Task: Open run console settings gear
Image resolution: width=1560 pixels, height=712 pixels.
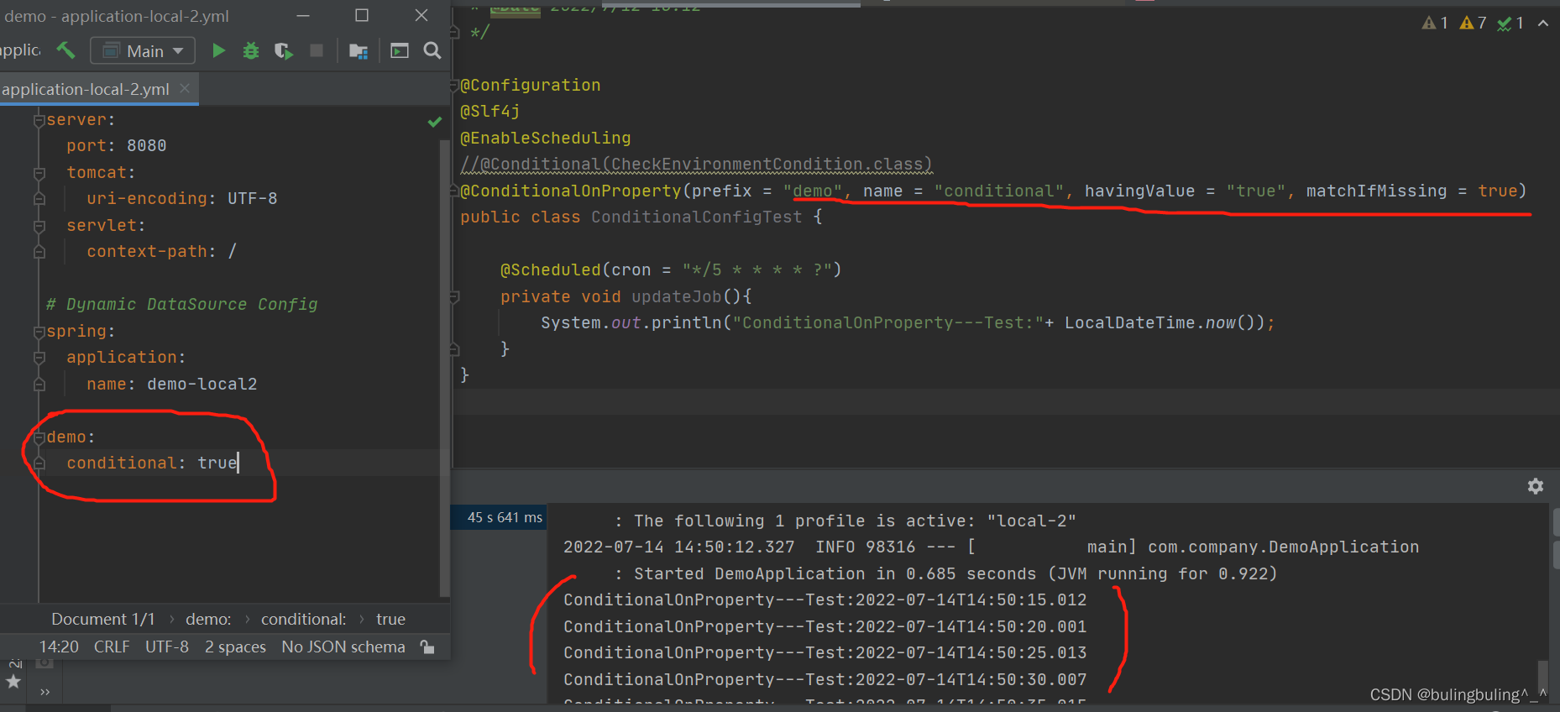Action: click(x=1536, y=486)
